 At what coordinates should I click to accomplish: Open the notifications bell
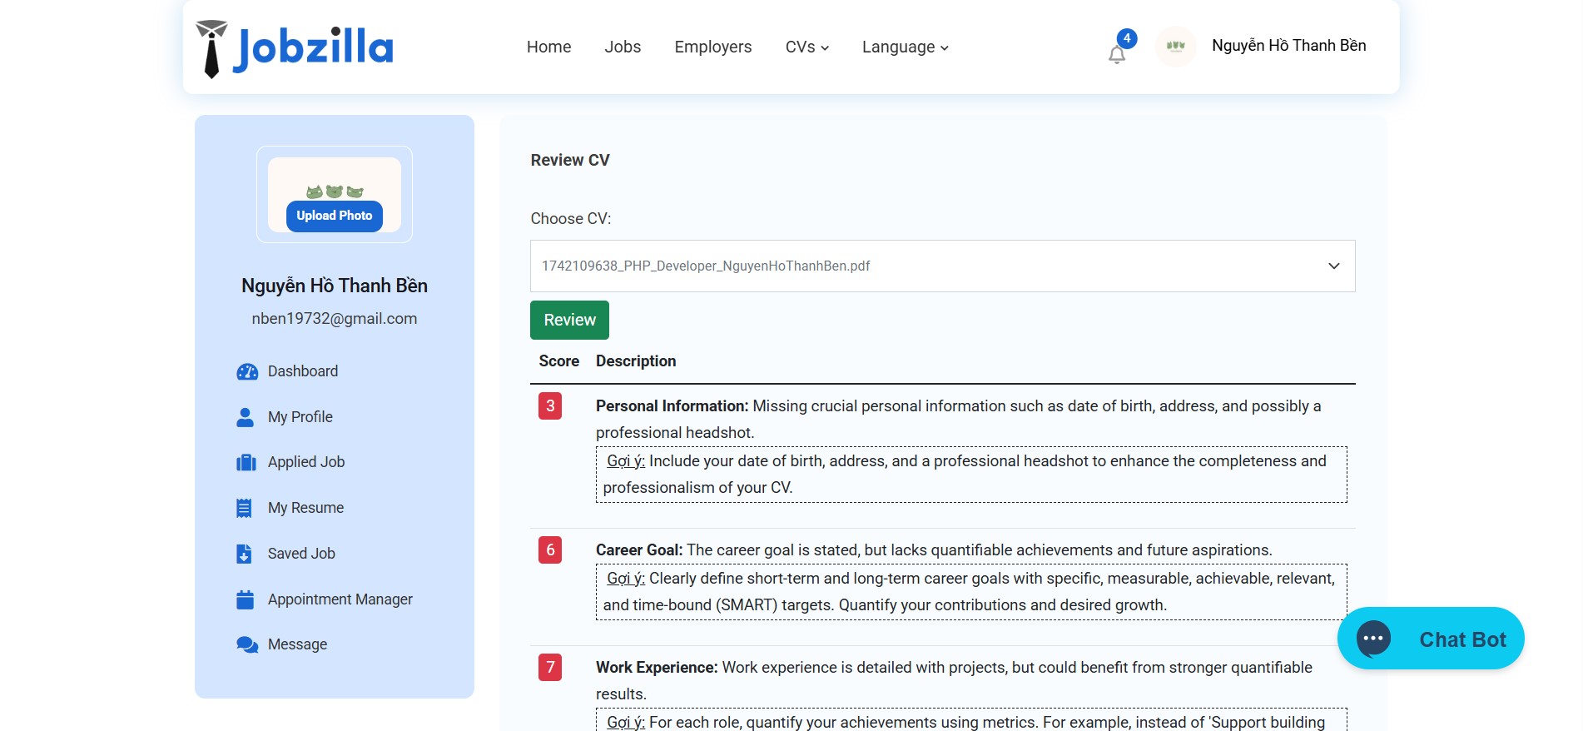(x=1117, y=54)
